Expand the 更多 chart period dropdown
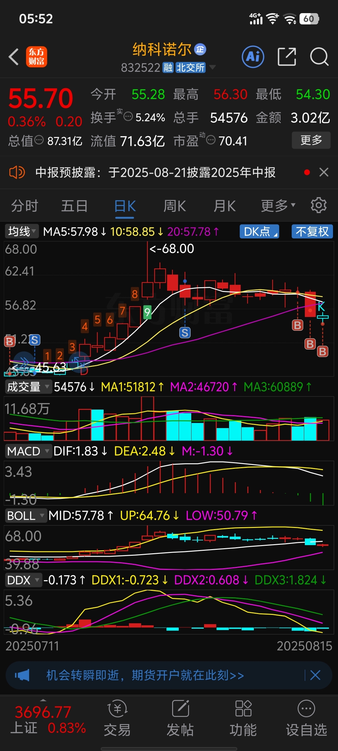This screenshot has width=338, height=751. pyautogui.click(x=278, y=206)
